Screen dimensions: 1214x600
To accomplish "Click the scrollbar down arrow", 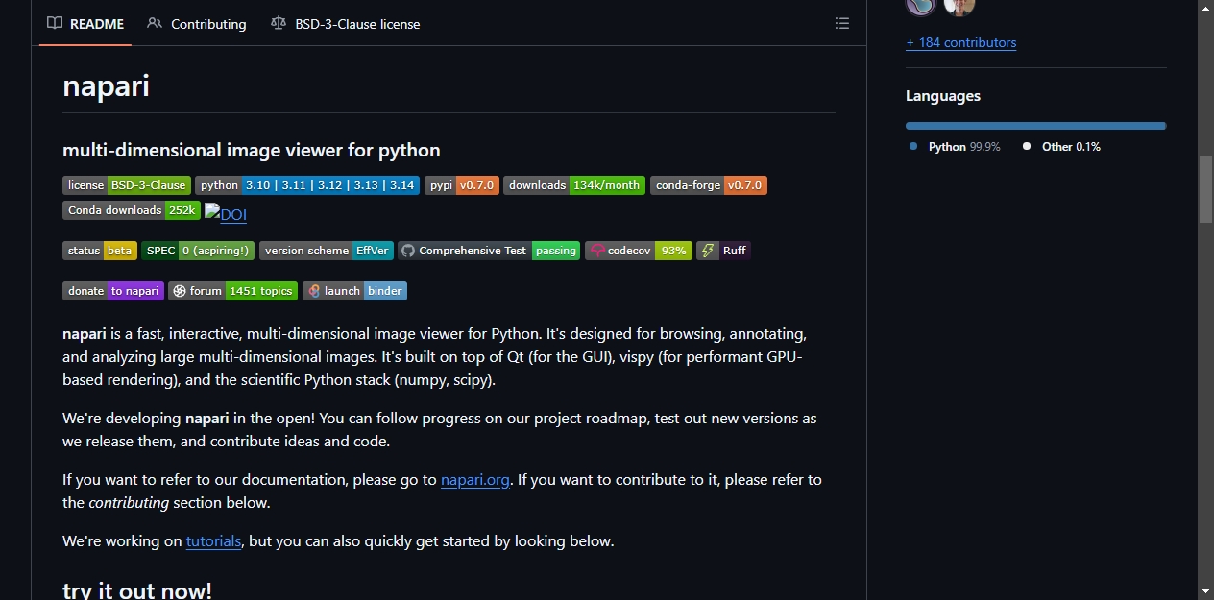I will [1205, 591].
